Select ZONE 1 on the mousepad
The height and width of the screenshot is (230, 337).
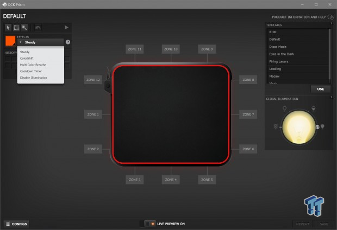point(93,114)
